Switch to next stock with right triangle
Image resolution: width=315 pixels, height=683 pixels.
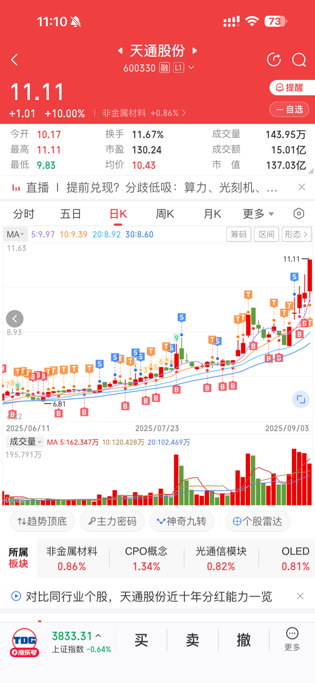coord(195,50)
